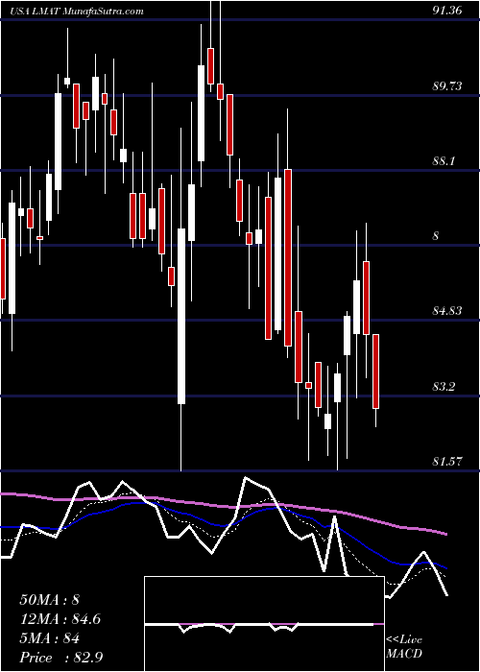Click the 91.36 price axis label

[x=447, y=11]
